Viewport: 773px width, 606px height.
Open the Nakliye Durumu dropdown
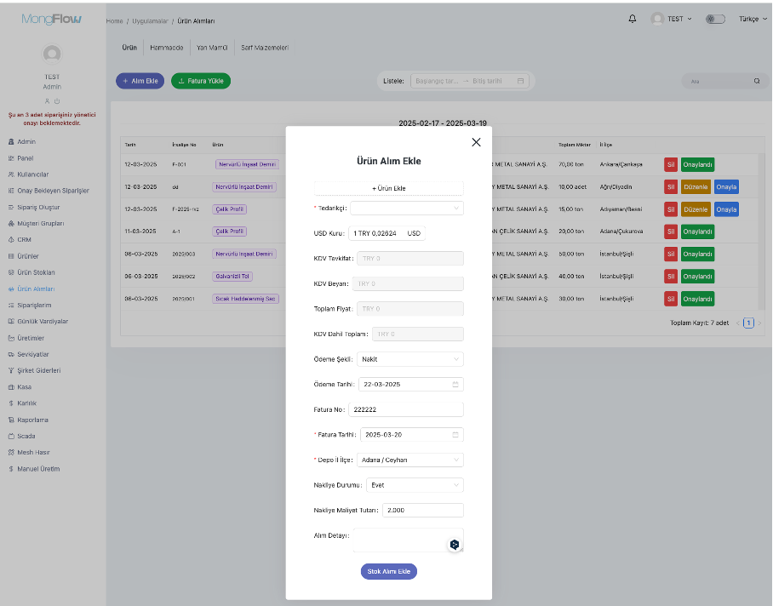[415, 485]
